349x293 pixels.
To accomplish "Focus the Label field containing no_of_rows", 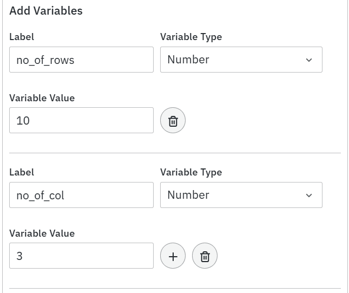I will click(x=81, y=60).
